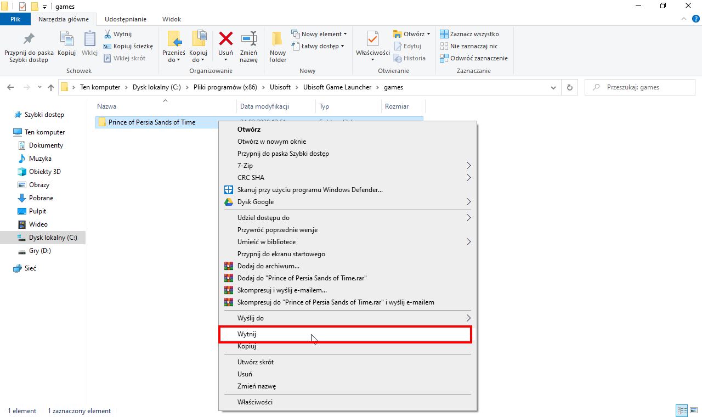Open the address bar history dropdown

coord(554,87)
